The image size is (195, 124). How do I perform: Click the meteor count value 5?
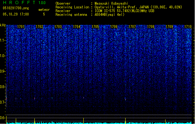click(44, 14)
